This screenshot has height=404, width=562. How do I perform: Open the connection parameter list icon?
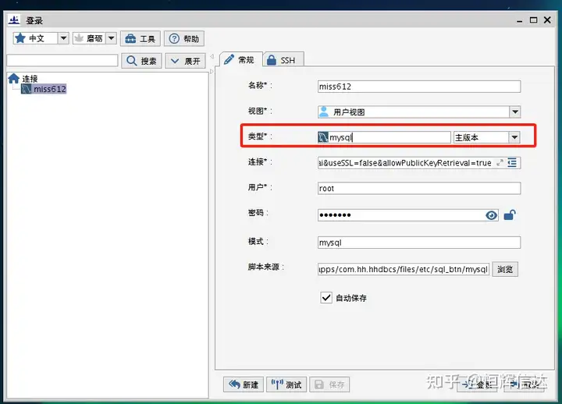click(x=512, y=163)
